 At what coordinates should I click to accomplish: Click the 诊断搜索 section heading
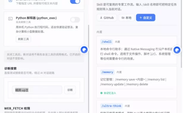pyautogui.click(x=10, y=68)
